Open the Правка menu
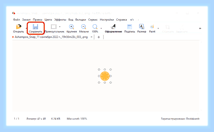 click(x=37, y=20)
